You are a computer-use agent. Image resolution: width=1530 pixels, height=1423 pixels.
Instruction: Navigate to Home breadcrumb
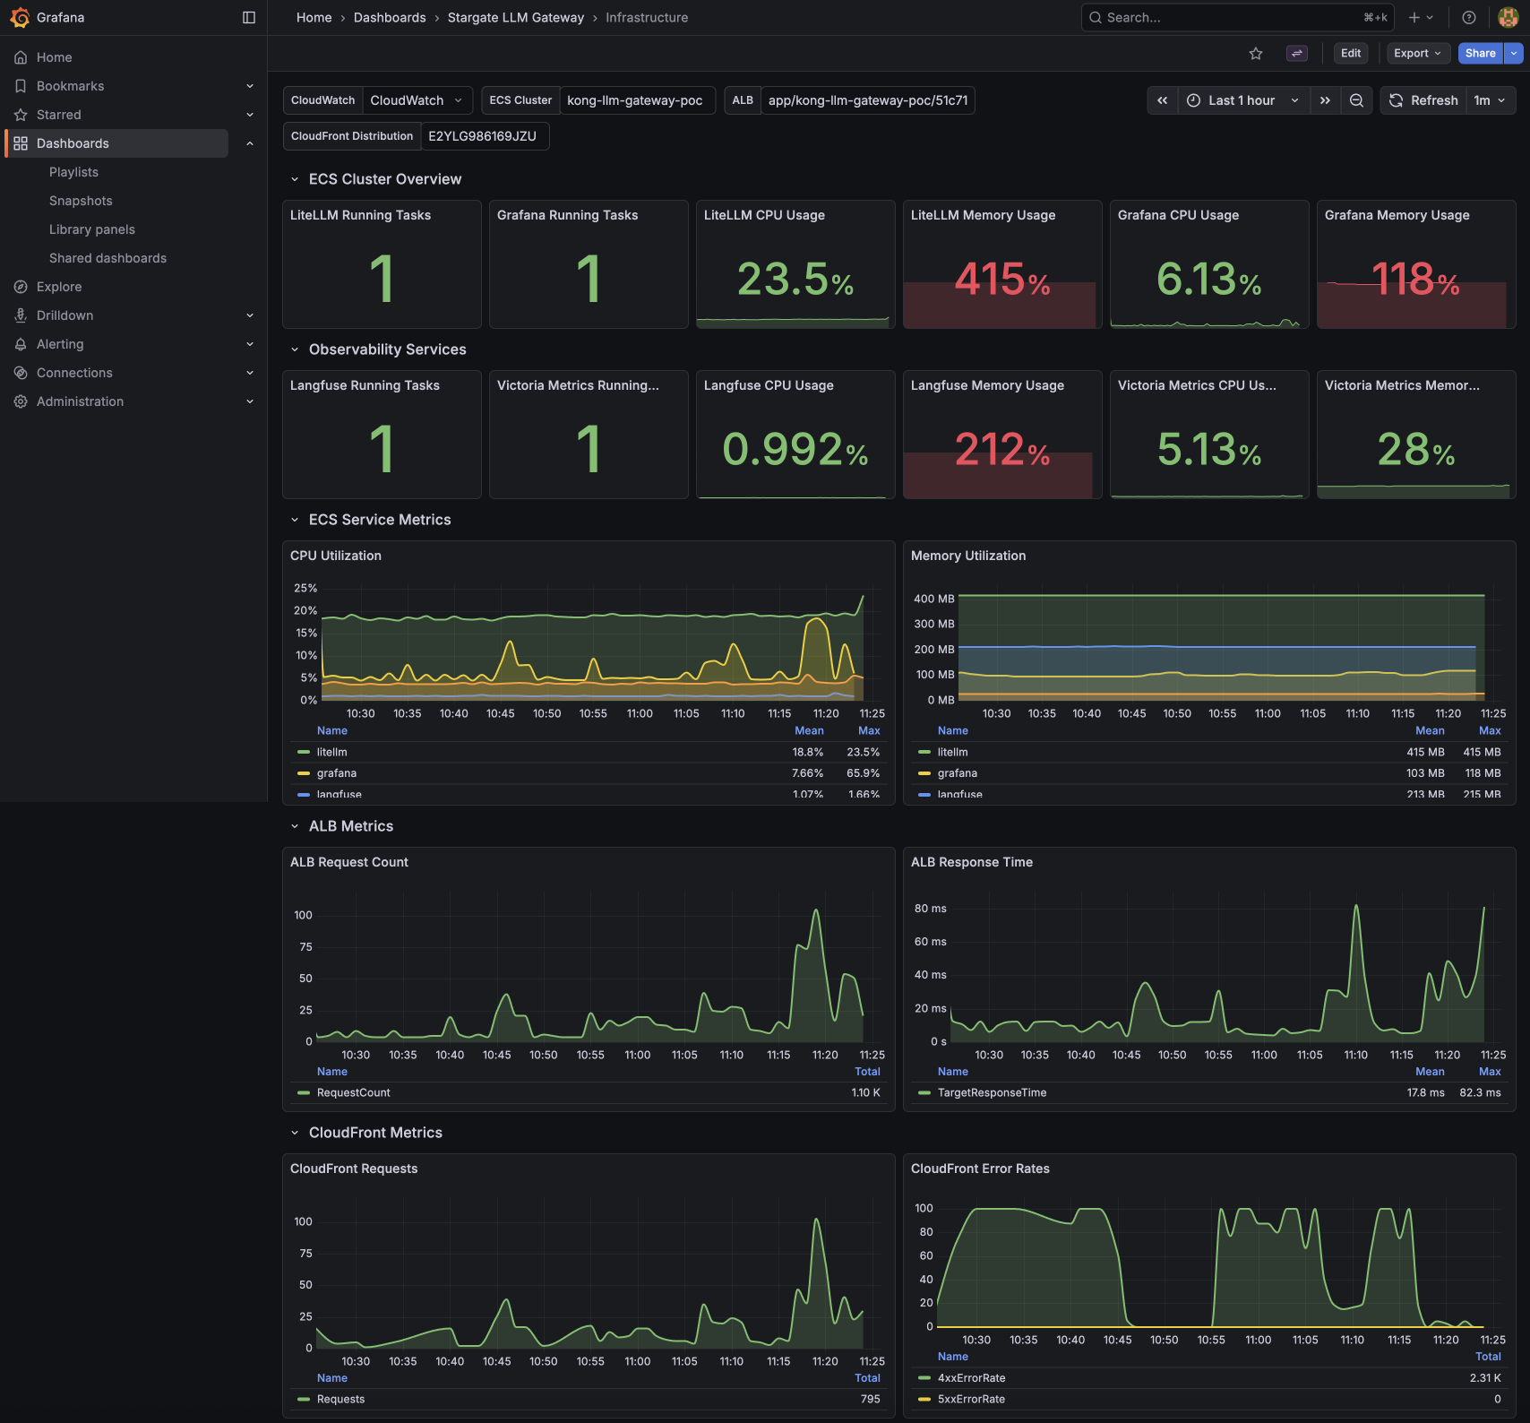(314, 18)
